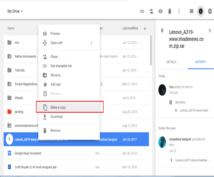The image size is (214, 177).
Task: Click the folder icon beside Move to
Action: click(x=45, y=75)
